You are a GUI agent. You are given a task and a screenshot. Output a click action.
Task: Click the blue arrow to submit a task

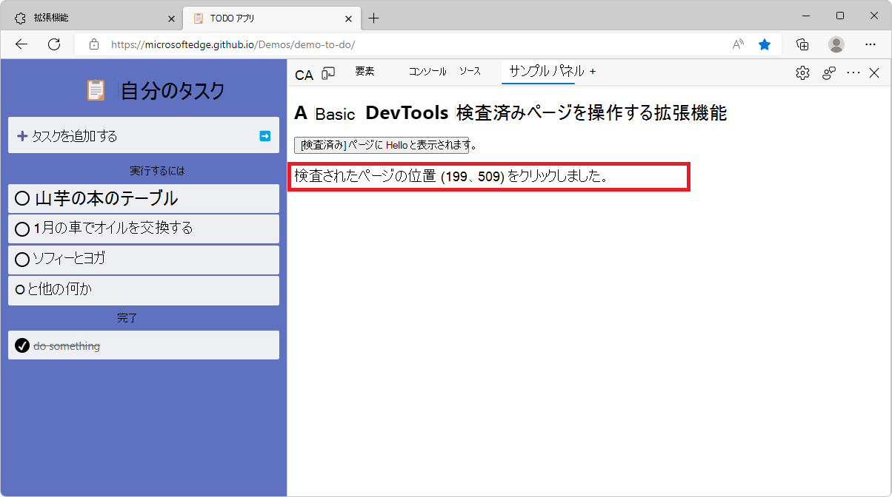pyautogui.click(x=264, y=135)
